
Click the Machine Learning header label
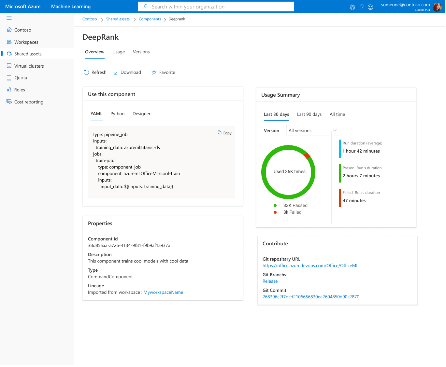(71, 7)
